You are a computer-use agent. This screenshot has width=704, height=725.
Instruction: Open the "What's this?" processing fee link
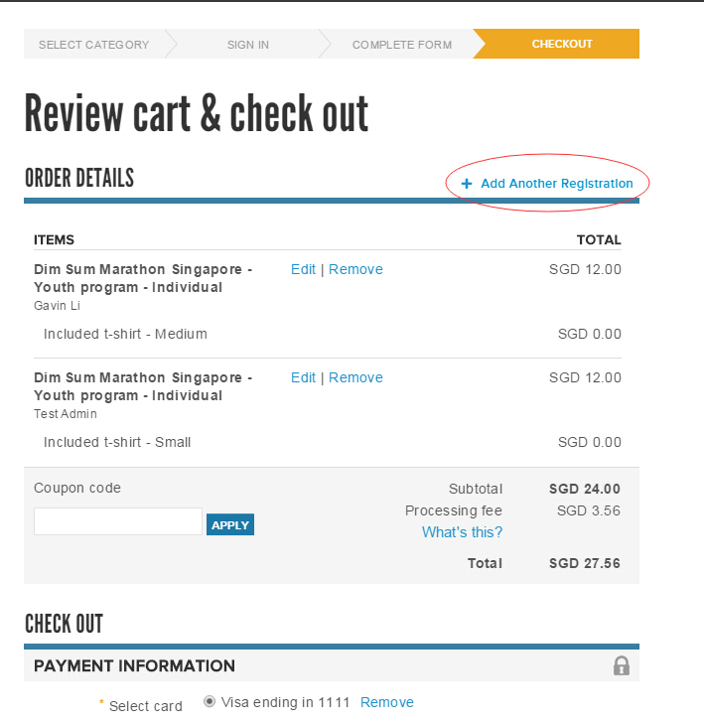click(462, 532)
